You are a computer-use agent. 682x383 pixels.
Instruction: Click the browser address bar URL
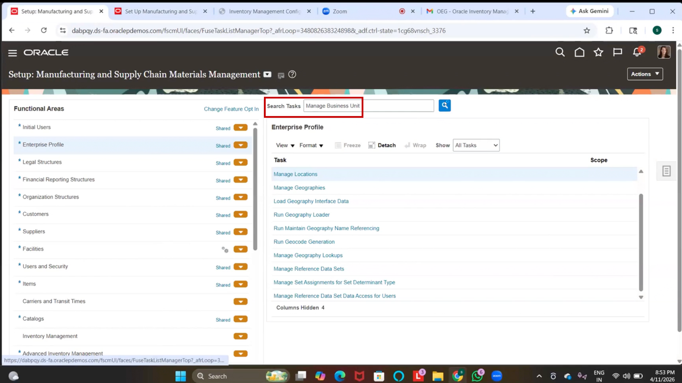258,30
